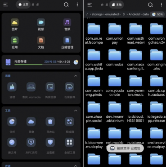Open the 内部存储 internal storage card
The width and height of the screenshot is (166, 167).
[x=41, y=62]
